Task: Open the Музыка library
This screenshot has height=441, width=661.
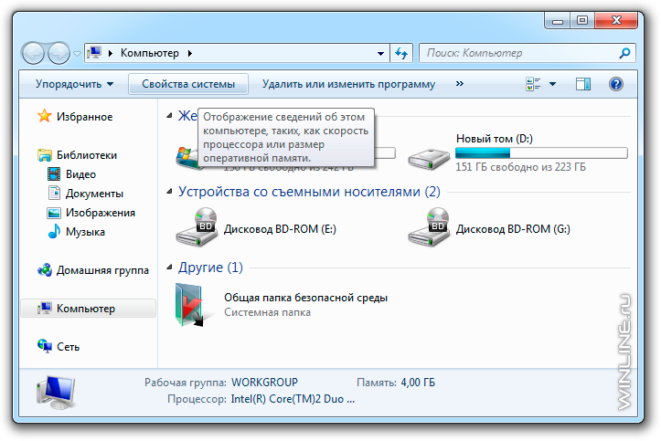Action: [x=85, y=231]
